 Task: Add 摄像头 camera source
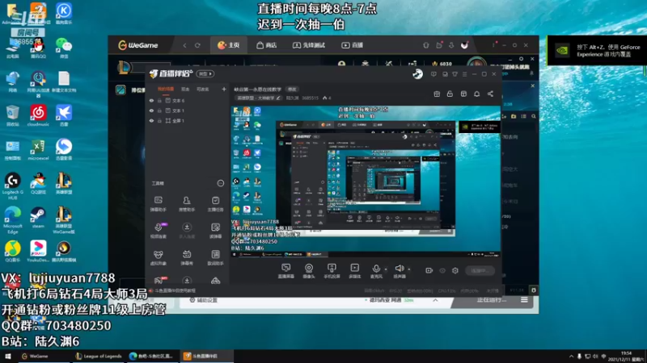(309, 271)
